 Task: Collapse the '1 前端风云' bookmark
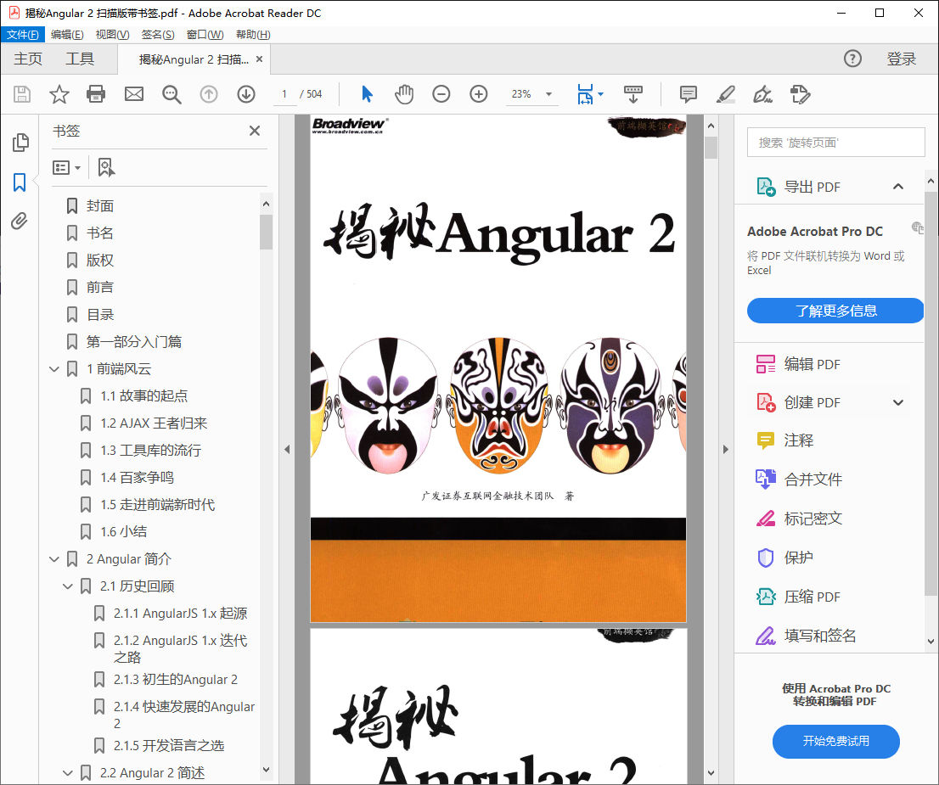point(53,369)
